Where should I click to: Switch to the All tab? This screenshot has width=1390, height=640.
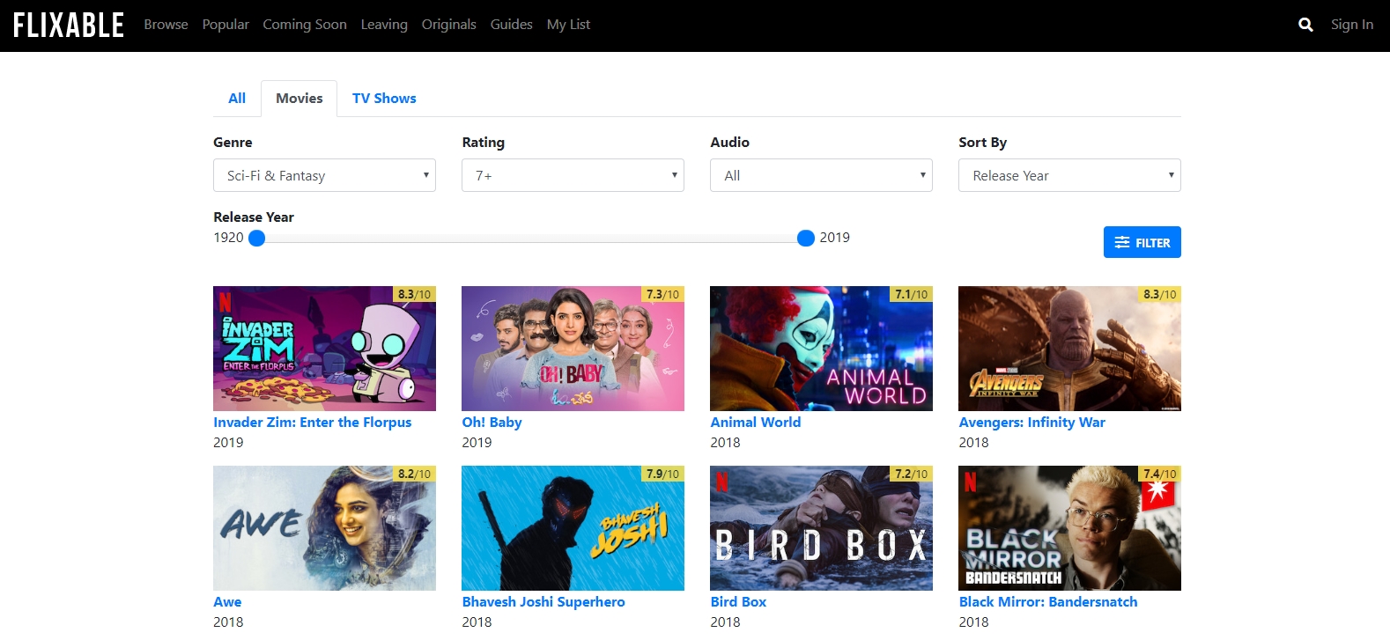(237, 99)
